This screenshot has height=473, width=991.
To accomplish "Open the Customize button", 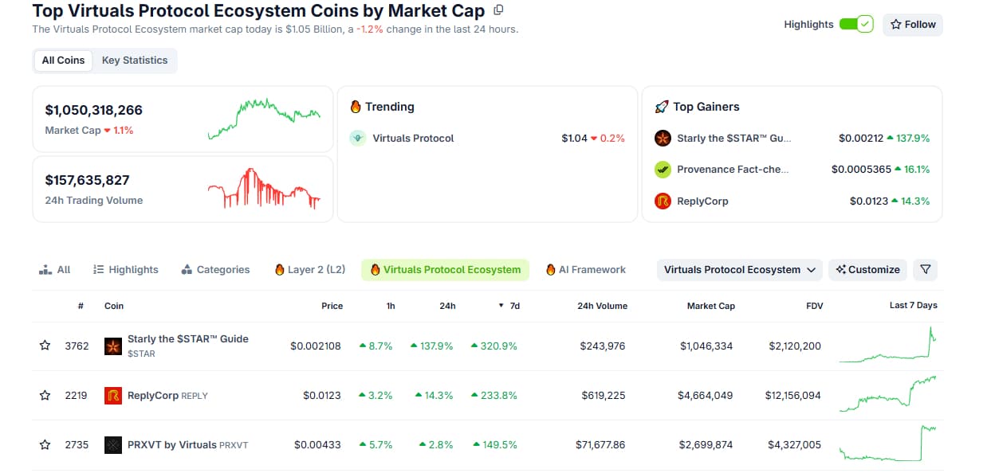I will click(867, 270).
